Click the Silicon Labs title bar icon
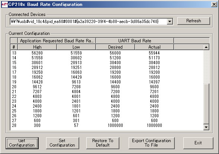This screenshot has height=154, width=219. click(x=4, y=4)
